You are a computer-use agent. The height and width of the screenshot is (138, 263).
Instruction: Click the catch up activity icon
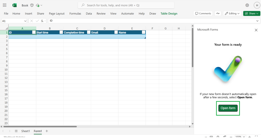[x=218, y=13]
